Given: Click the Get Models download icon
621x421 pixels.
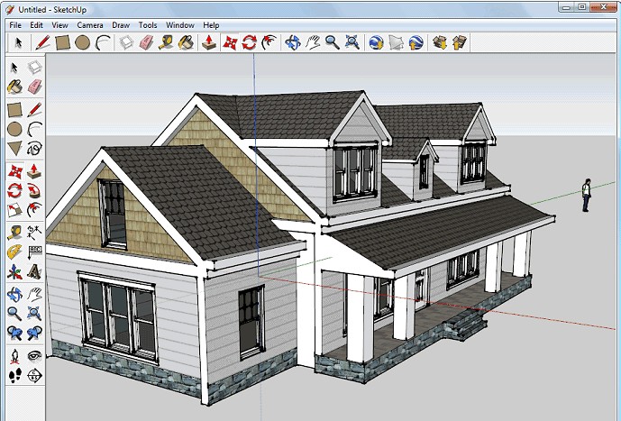Looking at the screenshot, I should coord(440,42).
